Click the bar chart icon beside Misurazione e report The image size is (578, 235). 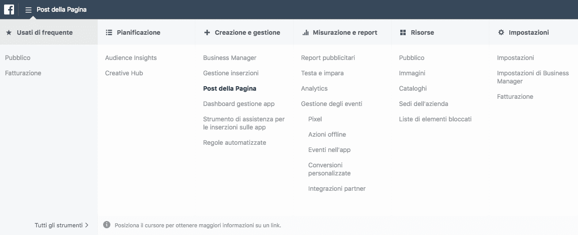[x=305, y=32]
